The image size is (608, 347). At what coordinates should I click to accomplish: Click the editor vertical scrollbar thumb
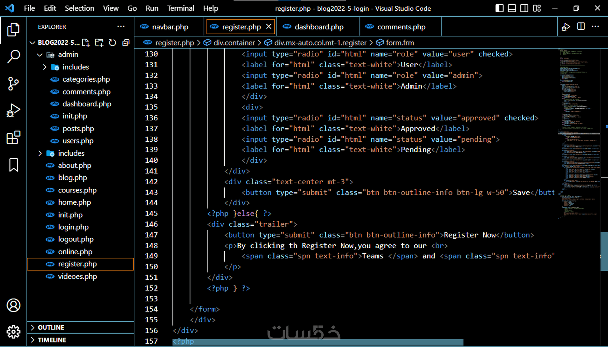(x=604, y=251)
